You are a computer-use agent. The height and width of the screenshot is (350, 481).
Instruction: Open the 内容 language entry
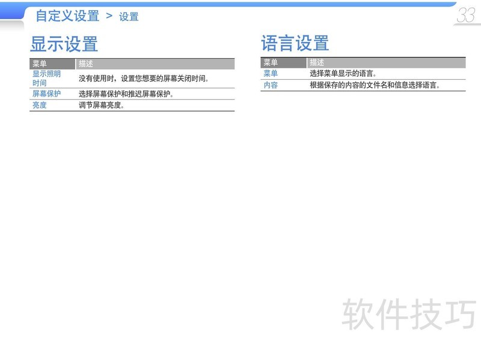[x=271, y=85]
